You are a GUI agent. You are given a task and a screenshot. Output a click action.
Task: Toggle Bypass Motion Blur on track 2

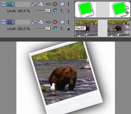[x=34, y=22]
